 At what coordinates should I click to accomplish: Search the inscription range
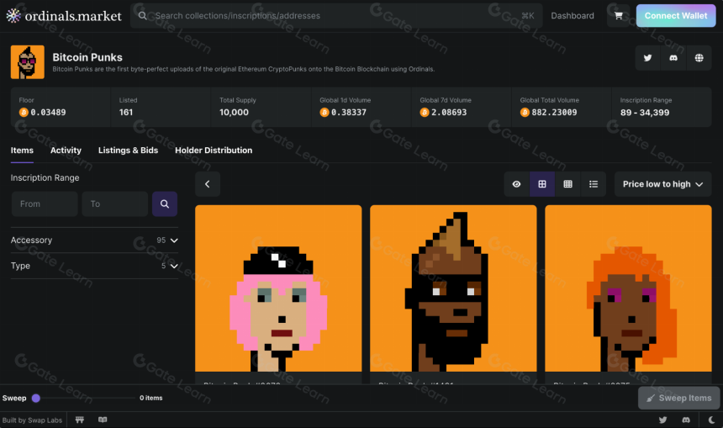[x=165, y=203]
